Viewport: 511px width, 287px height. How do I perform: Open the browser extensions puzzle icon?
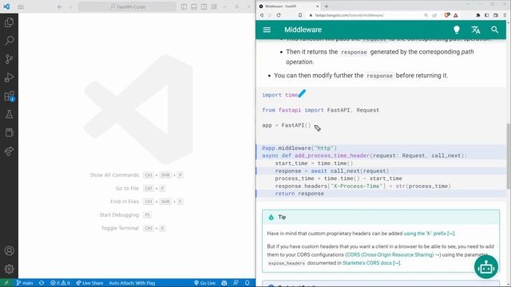(x=478, y=15)
